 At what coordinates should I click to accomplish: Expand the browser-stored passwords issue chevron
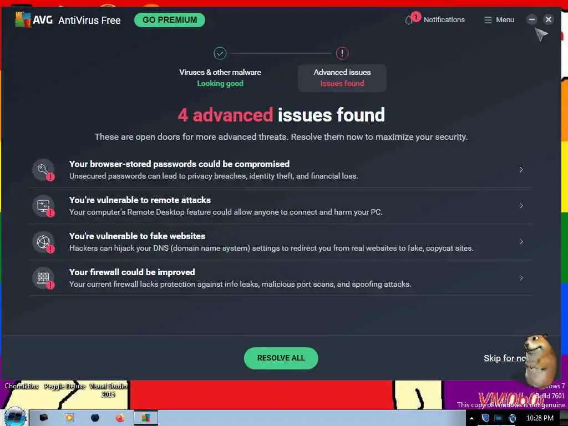point(521,170)
